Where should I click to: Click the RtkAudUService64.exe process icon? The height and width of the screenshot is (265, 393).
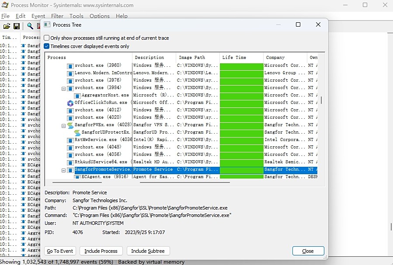point(70,162)
